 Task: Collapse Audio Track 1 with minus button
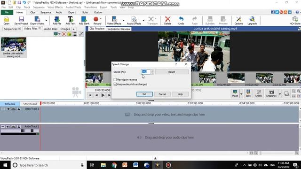3,127
